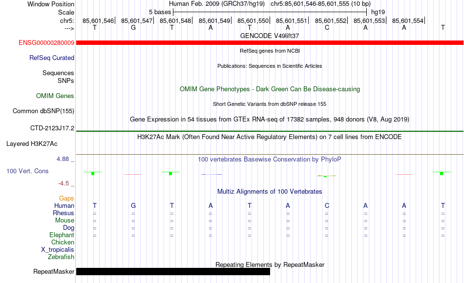Click the 5 bases scale bar
This screenshot has width=464, height=283.
(270, 12)
